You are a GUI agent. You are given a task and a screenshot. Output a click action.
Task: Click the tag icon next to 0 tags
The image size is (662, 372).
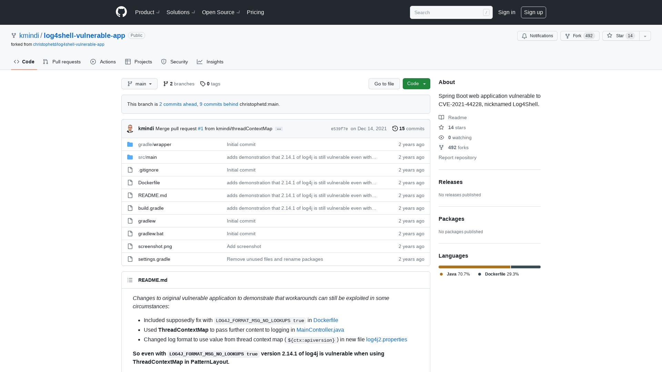click(203, 84)
